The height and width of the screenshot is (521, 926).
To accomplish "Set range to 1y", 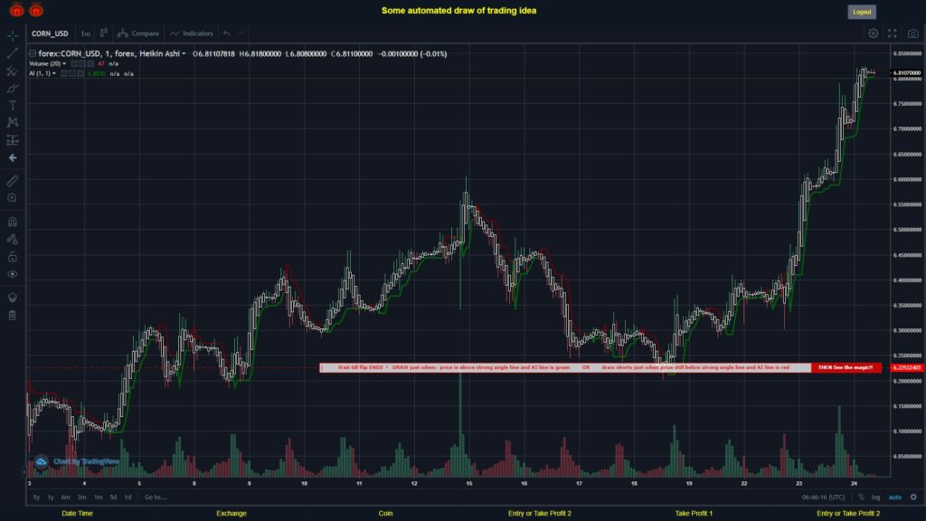I will [51, 497].
